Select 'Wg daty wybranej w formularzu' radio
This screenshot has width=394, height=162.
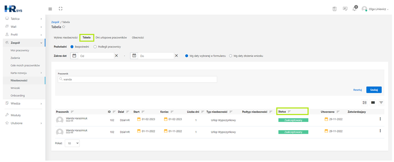click(187, 56)
